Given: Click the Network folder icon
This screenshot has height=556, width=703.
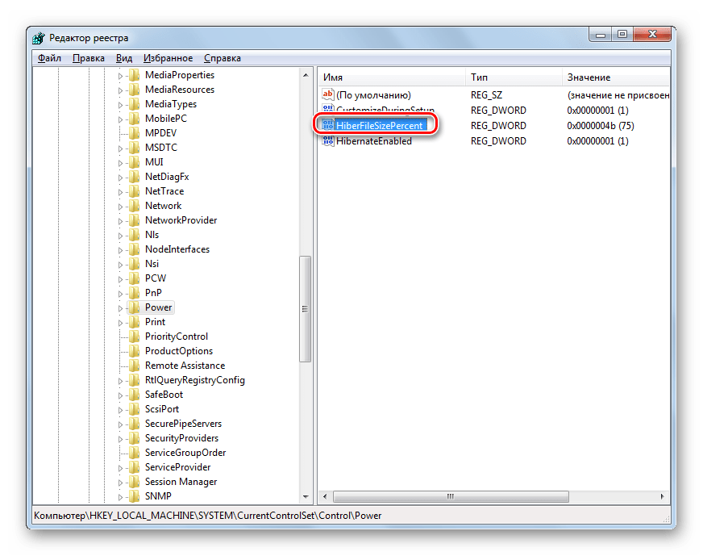Looking at the screenshot, I should (x=134, y=206).
